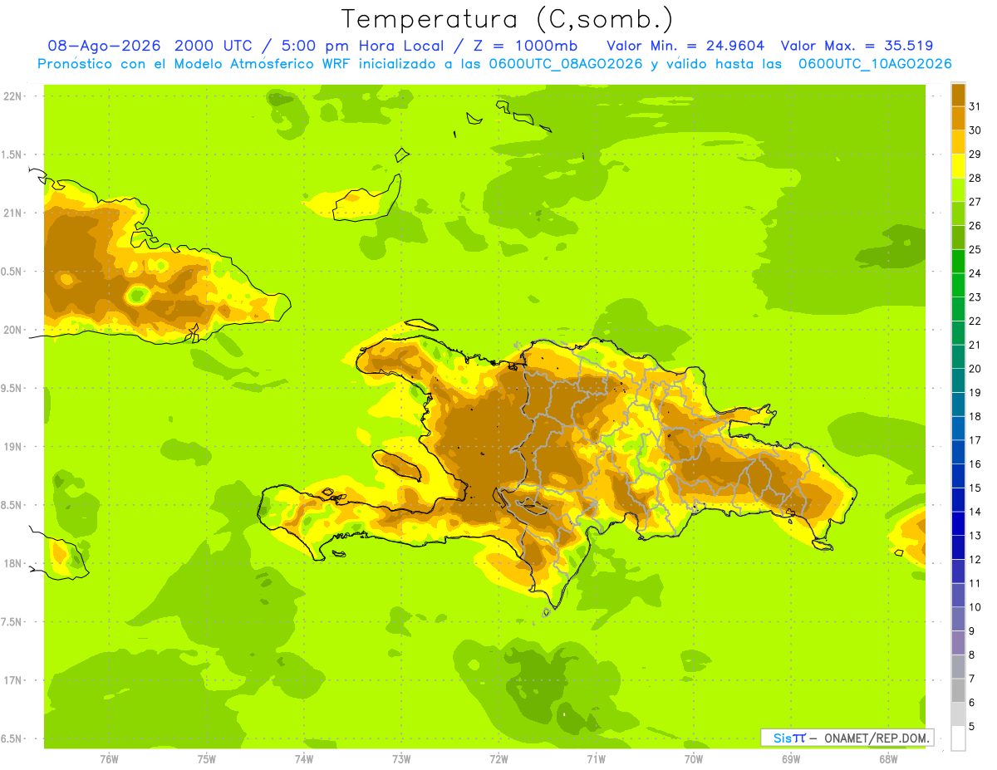
Task: Click the dark brown legend swatch above 31
Action: (x=958, y=95)
